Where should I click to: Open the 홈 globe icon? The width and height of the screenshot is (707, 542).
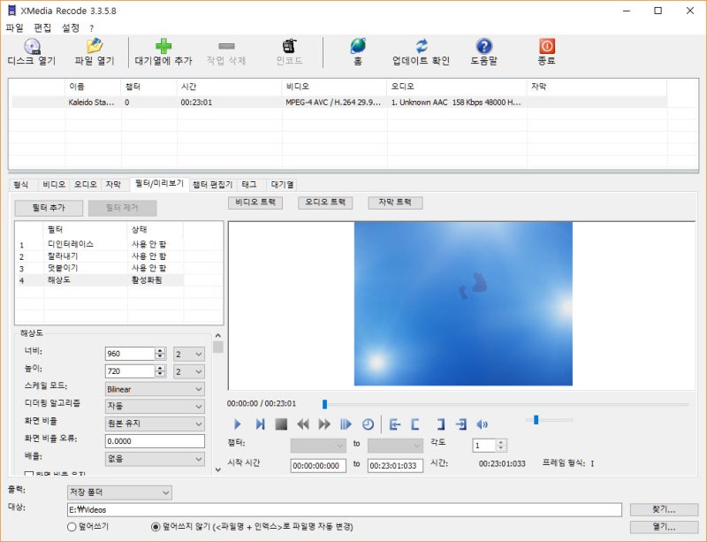point(358,46)
